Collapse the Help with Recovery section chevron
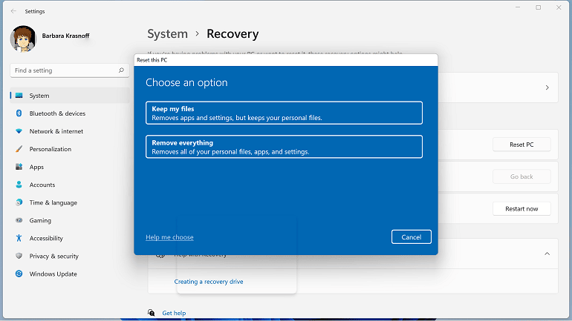The height and width of the screenshot is (321, 572). pyautogui.click(x=547, y=254)
